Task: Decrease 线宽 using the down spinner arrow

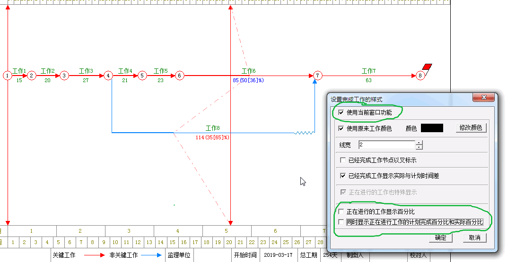Action: pyautogui.click(x=419, y=147)
